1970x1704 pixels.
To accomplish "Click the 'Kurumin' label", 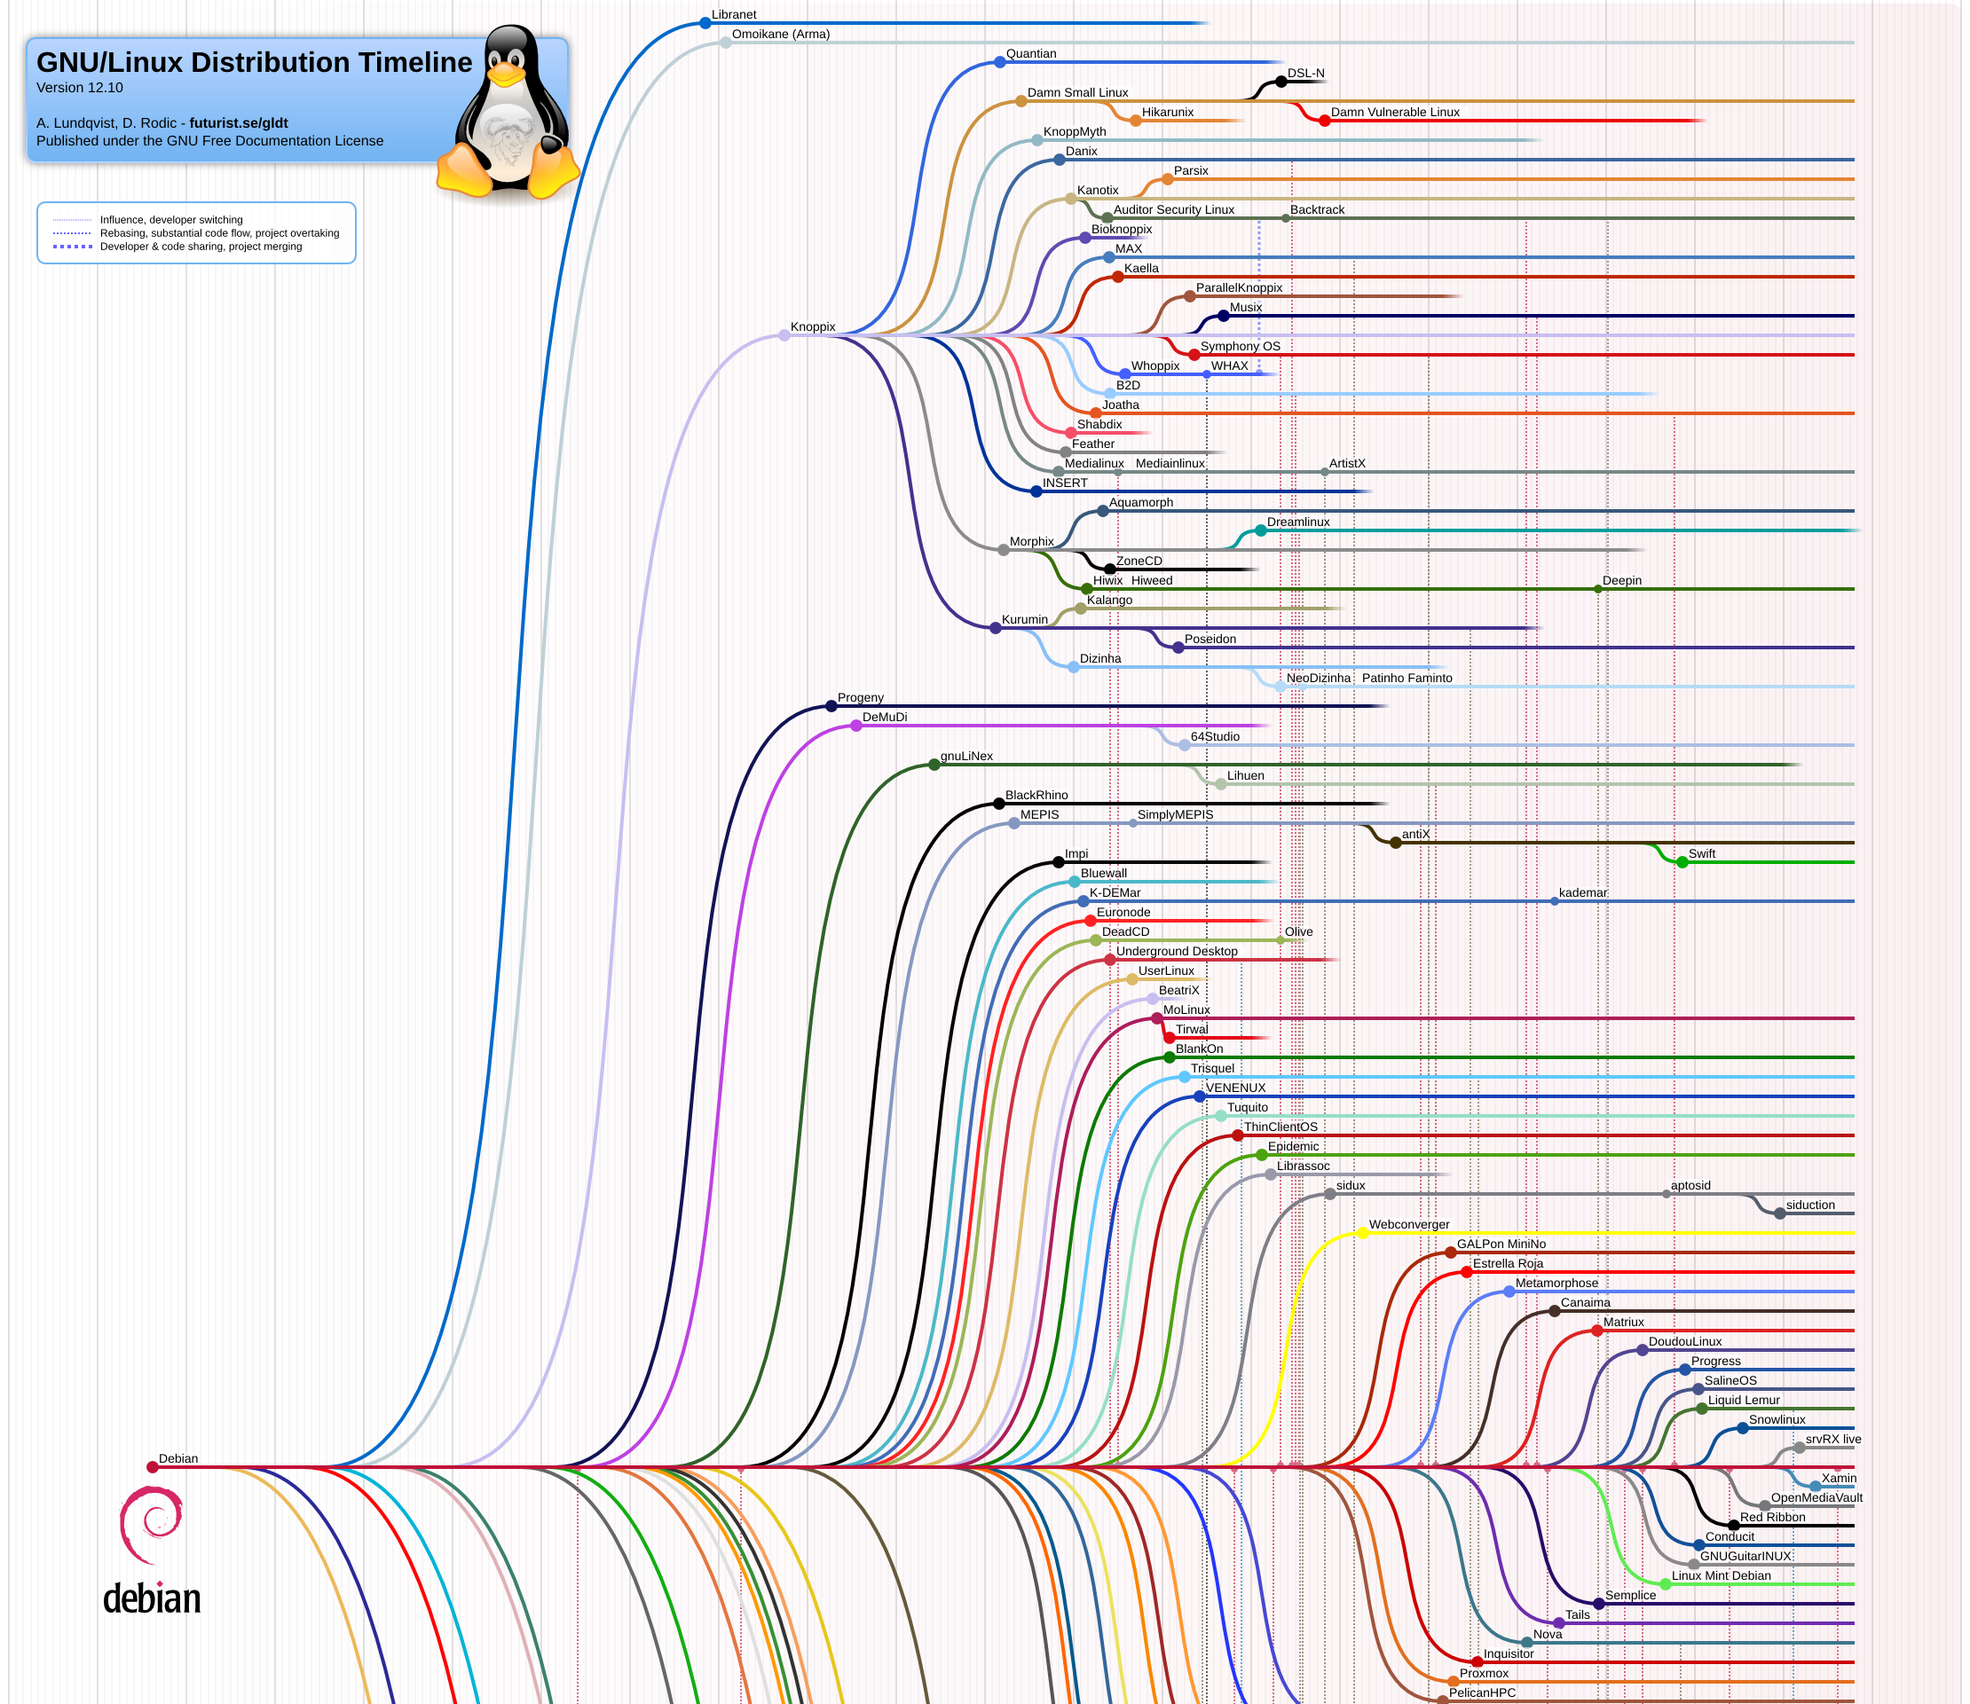I will click(1024, 619).
